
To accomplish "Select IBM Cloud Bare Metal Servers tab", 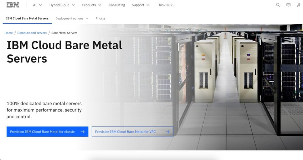I will [x=27, y=18].
